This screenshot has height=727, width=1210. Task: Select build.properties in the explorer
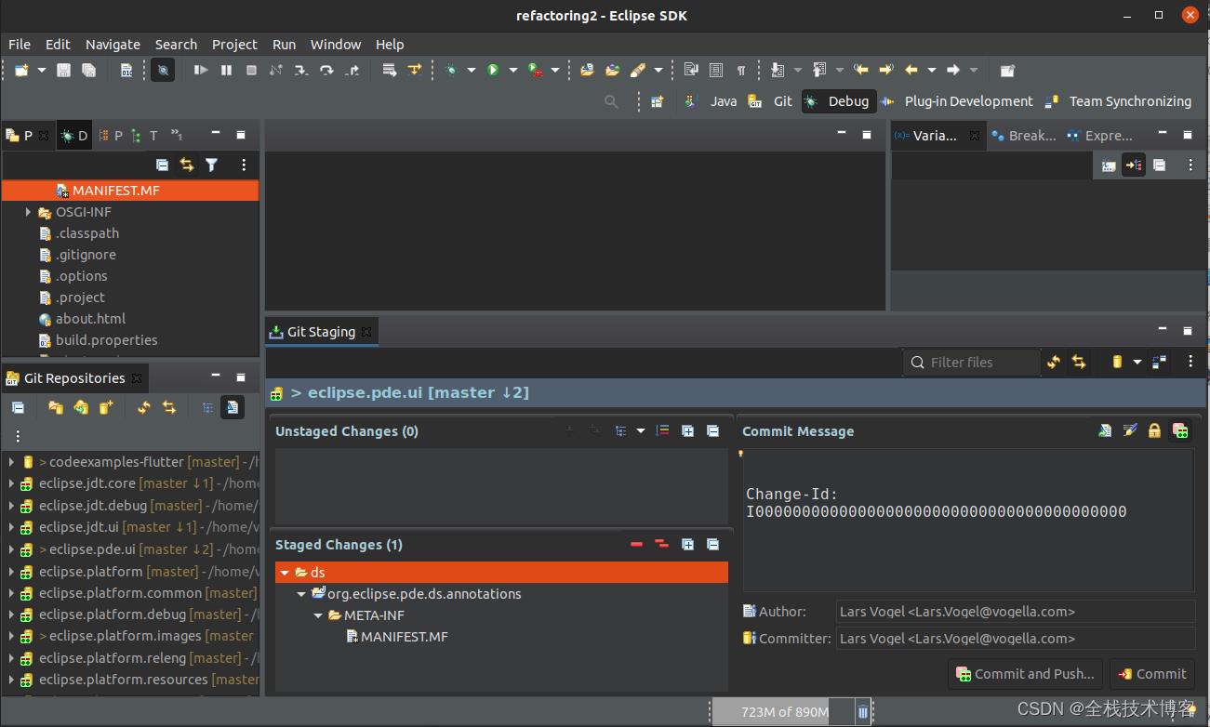click(106, 340)
